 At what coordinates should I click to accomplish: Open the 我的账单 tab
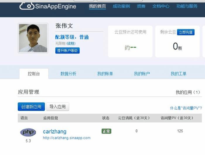click(x=105, y=74)
